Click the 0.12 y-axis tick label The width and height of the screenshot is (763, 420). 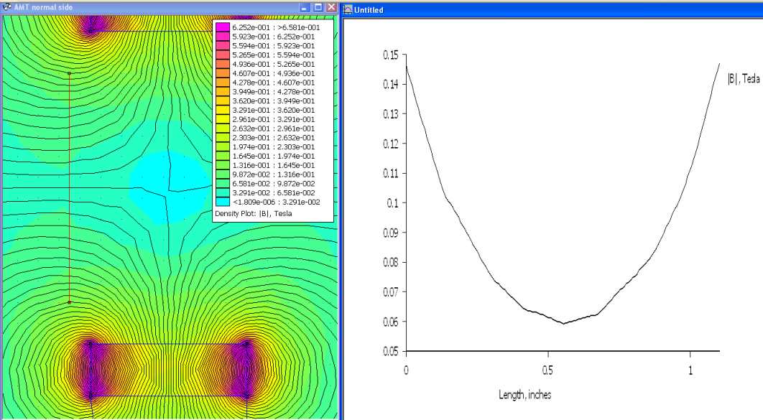[x=391, y=144]
